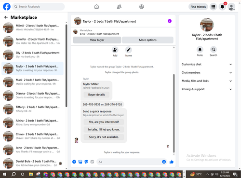Select Taylor conversation in list

click(x=33, y=68)
